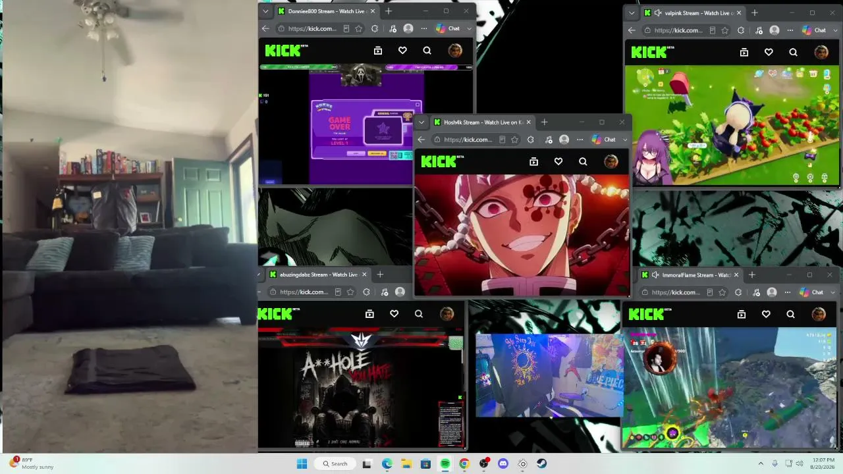
Task: Go back in the Hosh4k browser window
Action: tap(421, 140)
